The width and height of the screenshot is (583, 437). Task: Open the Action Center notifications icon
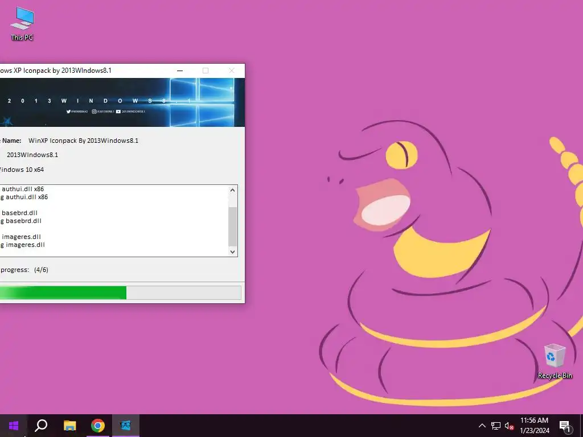pos(565,426)
